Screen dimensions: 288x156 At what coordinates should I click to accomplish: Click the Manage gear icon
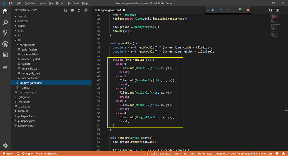[x=5, y=146]
